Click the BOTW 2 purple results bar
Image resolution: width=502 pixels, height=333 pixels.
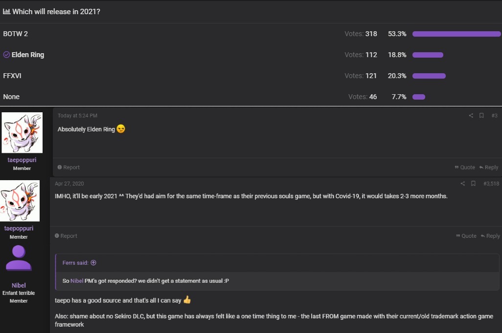pyautogui.click(x=456, y=34)
